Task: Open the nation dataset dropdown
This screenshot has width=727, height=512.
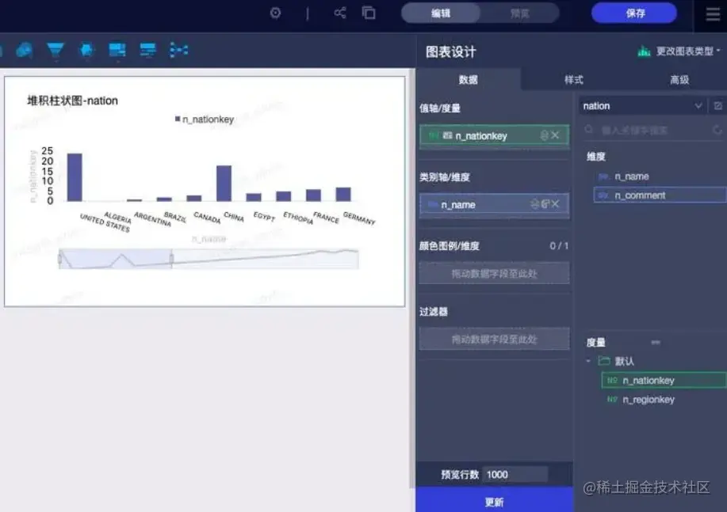Action: pyautogui.click(x=643, y=106)
